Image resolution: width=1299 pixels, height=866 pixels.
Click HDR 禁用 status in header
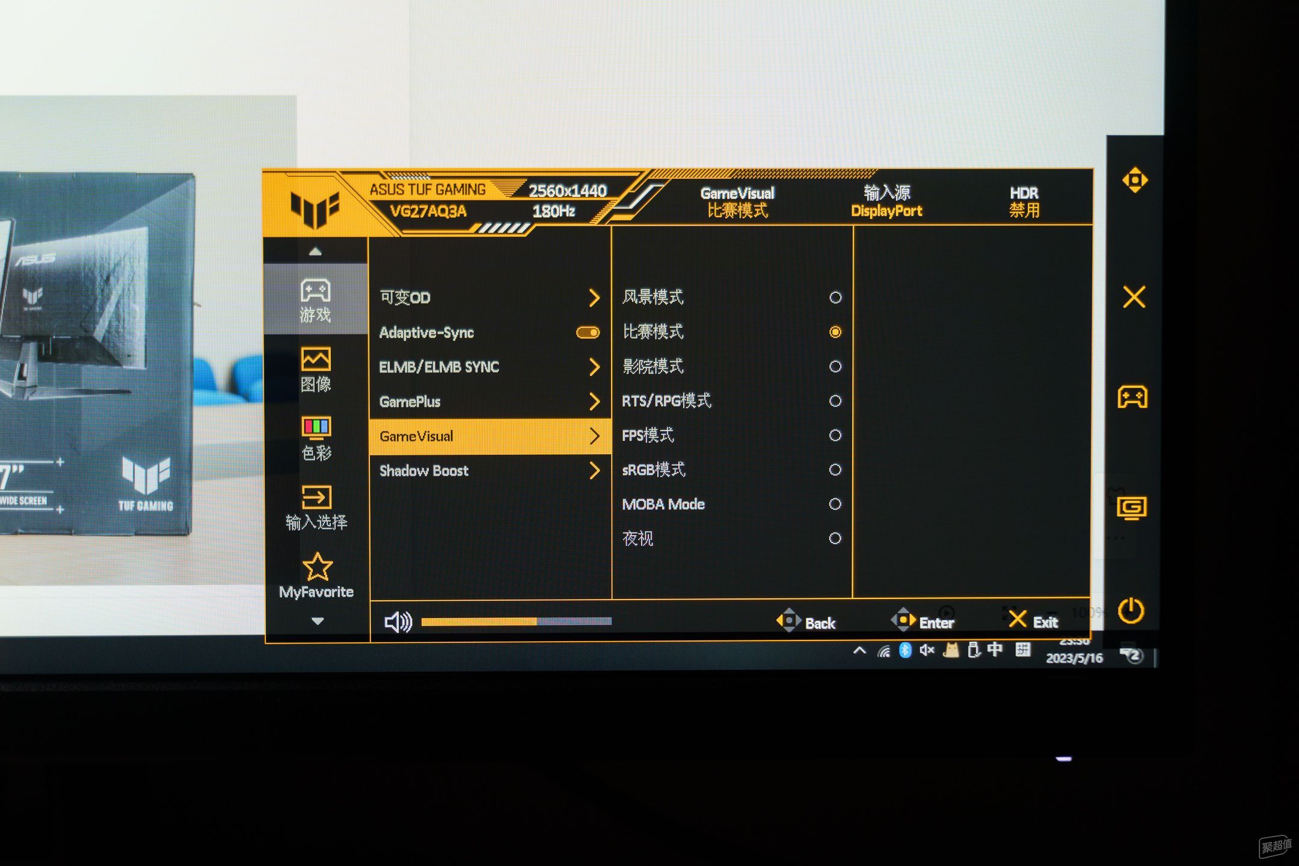click(x=1024, y=201)
